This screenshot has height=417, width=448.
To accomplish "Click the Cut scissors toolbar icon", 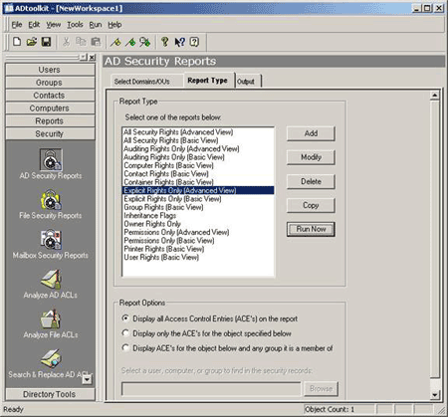I will [x=66, y=42].
